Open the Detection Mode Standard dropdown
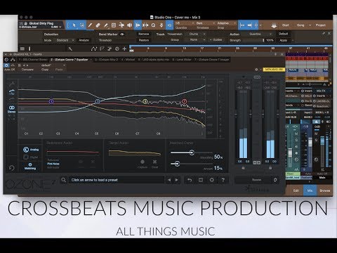 point(65,40)
